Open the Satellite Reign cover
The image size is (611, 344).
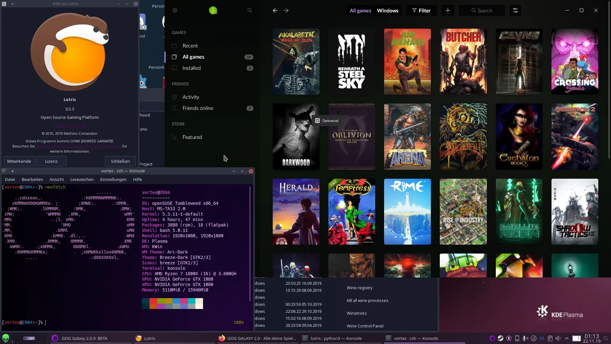tap(519, 211)
